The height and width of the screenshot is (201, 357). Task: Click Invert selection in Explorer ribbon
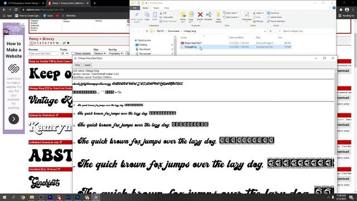[276, 21]
